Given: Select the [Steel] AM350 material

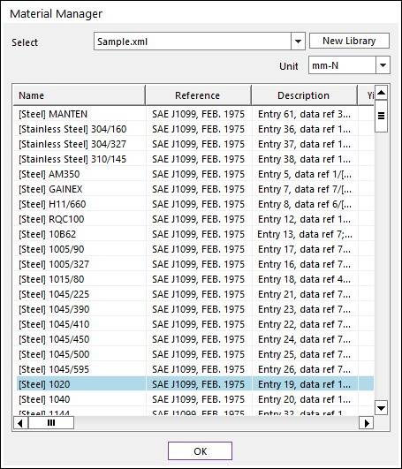Looking at the screenshot, I should (x=49, y=174).
